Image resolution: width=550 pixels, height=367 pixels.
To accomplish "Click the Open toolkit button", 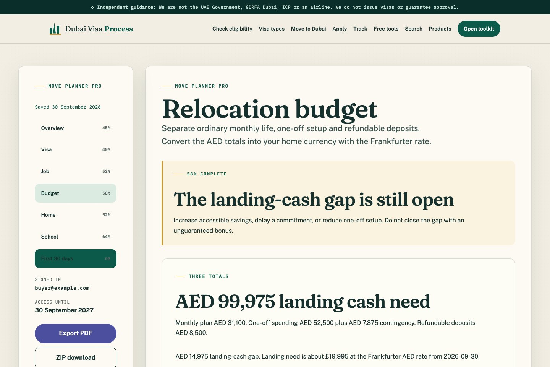I will click(479, 29).
